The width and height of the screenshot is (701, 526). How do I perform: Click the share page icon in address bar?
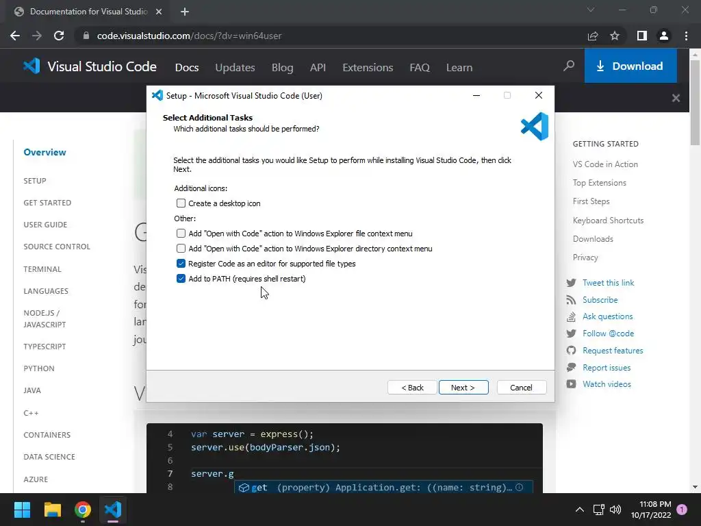[x=593, y=36]
